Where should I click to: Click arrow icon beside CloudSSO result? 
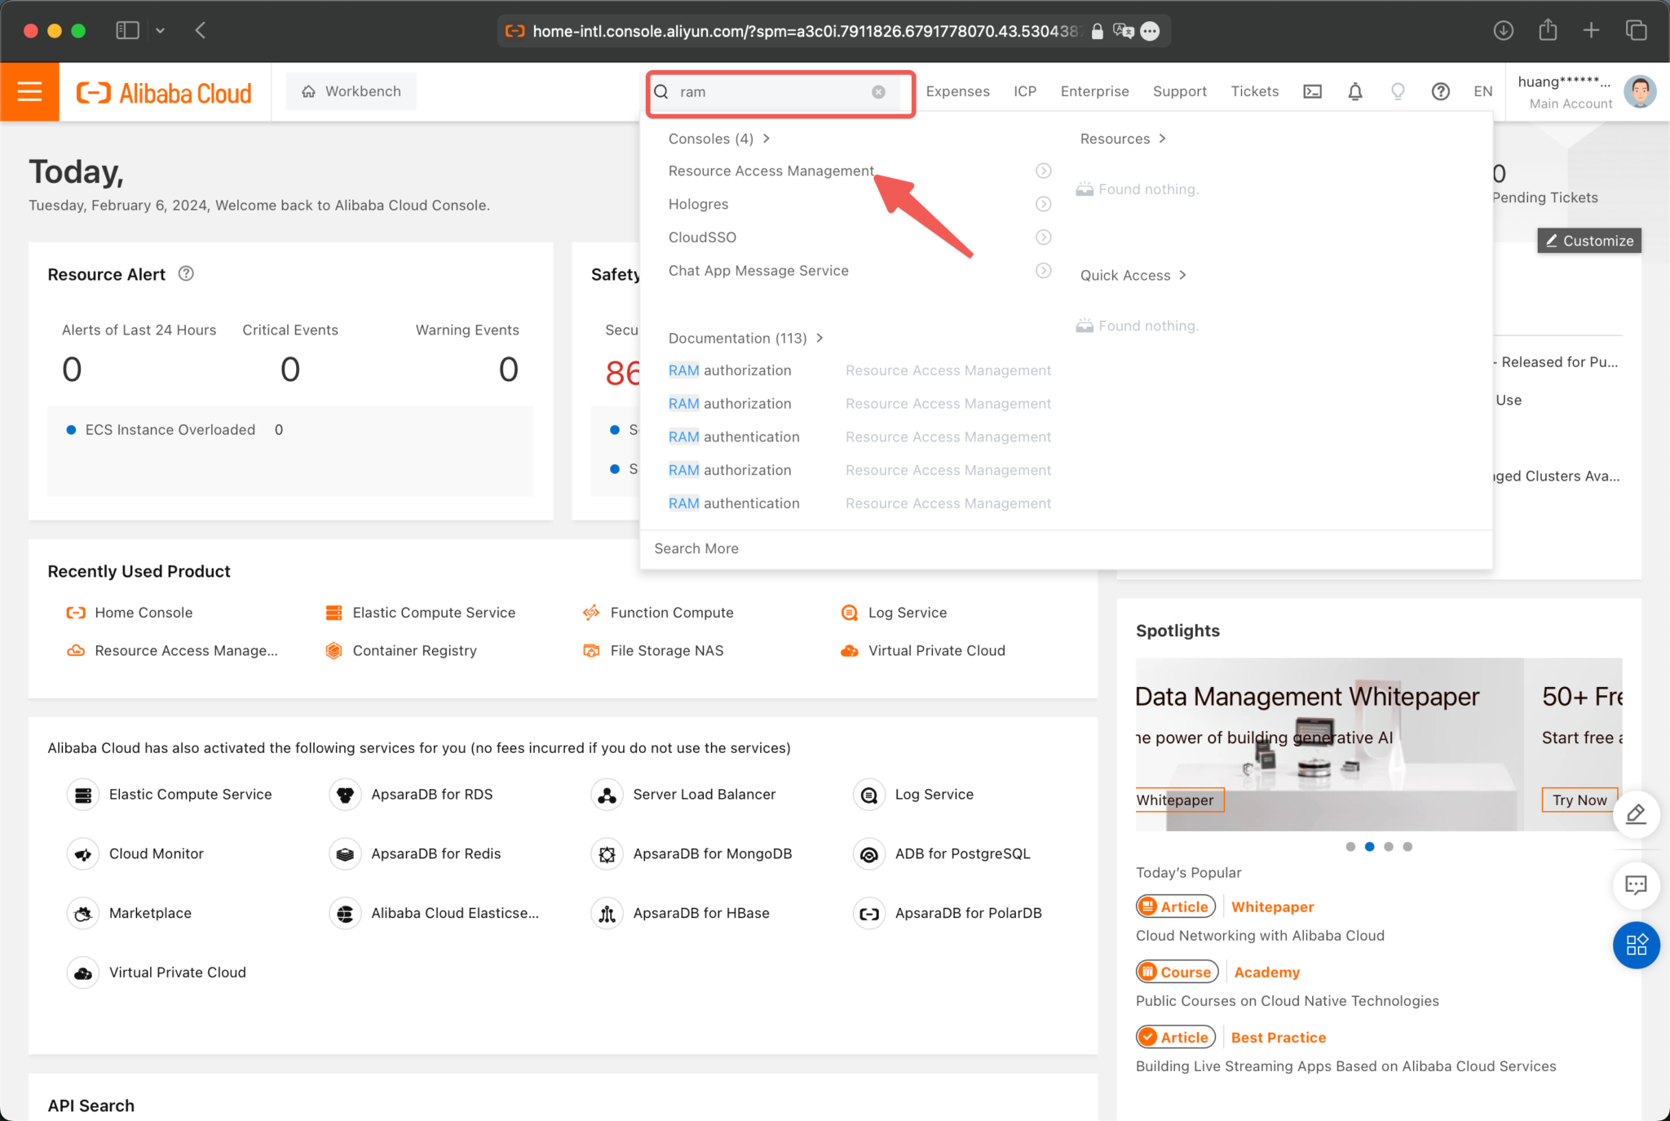coord(1043,237)
